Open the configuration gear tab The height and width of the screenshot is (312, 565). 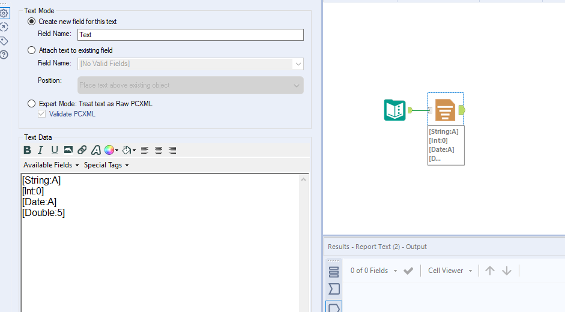(4, 13)
